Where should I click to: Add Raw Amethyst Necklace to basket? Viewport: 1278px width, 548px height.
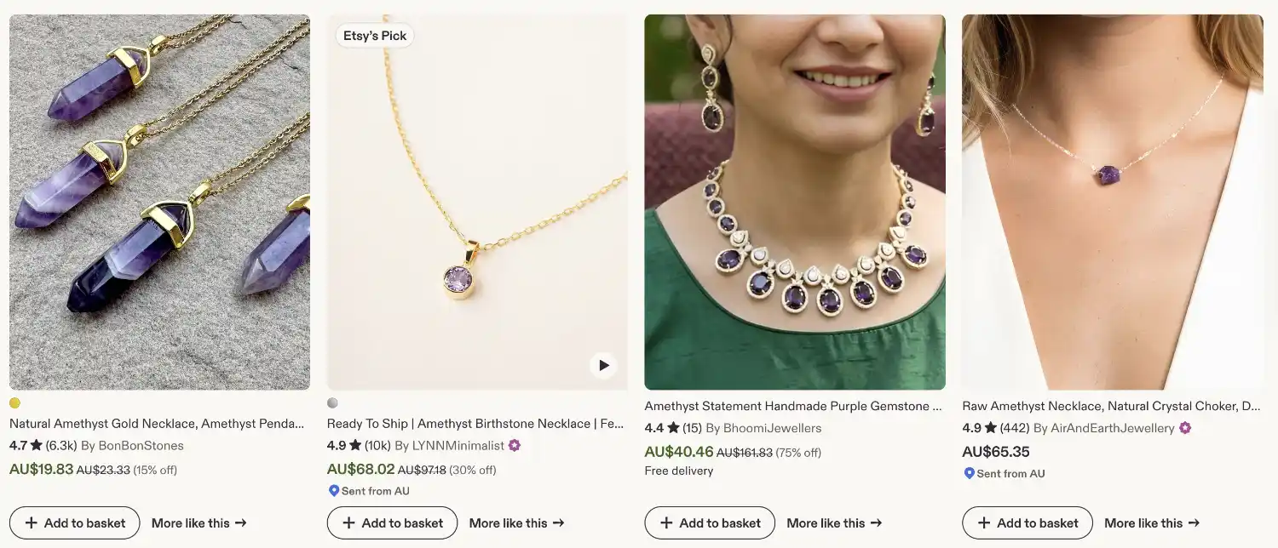1028,522
